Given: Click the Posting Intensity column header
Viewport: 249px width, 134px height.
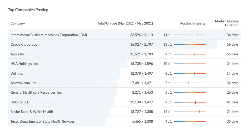Looking at the screenshot, I should point(193,23).
